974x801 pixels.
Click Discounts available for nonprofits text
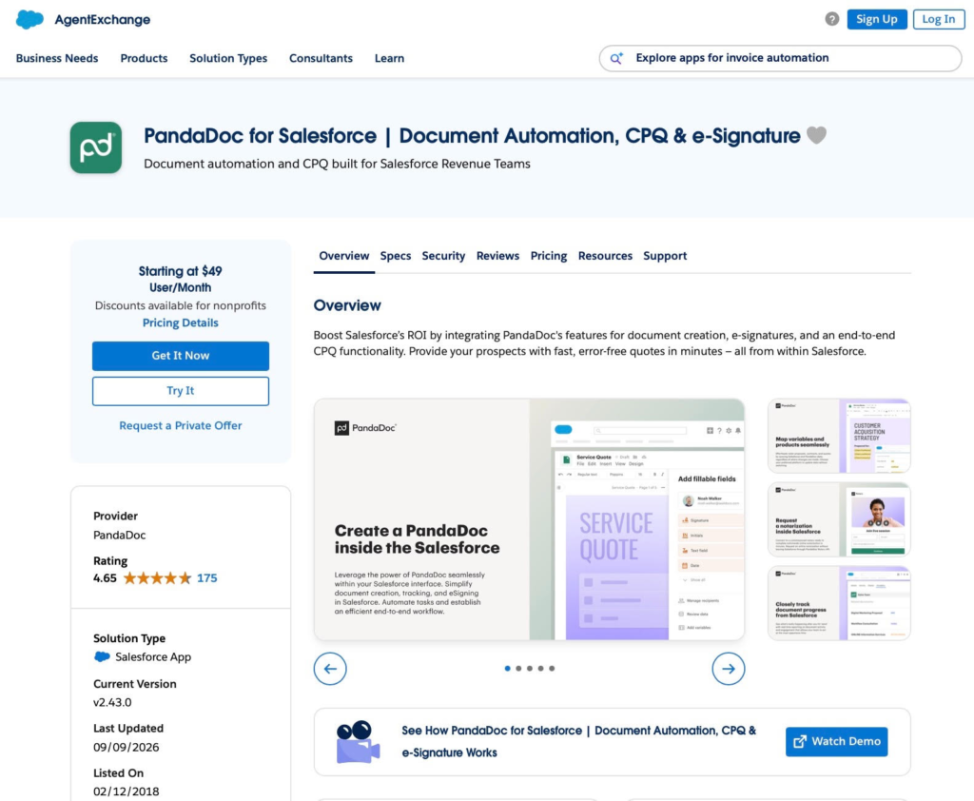[180, 305]
